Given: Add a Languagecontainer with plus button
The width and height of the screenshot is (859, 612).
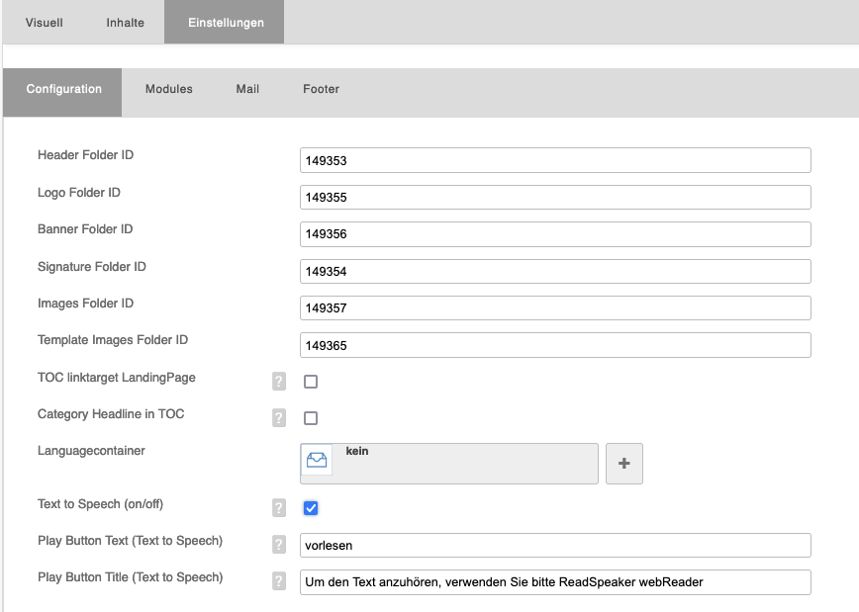Looking at the screenshot, I should click(624, 464).
